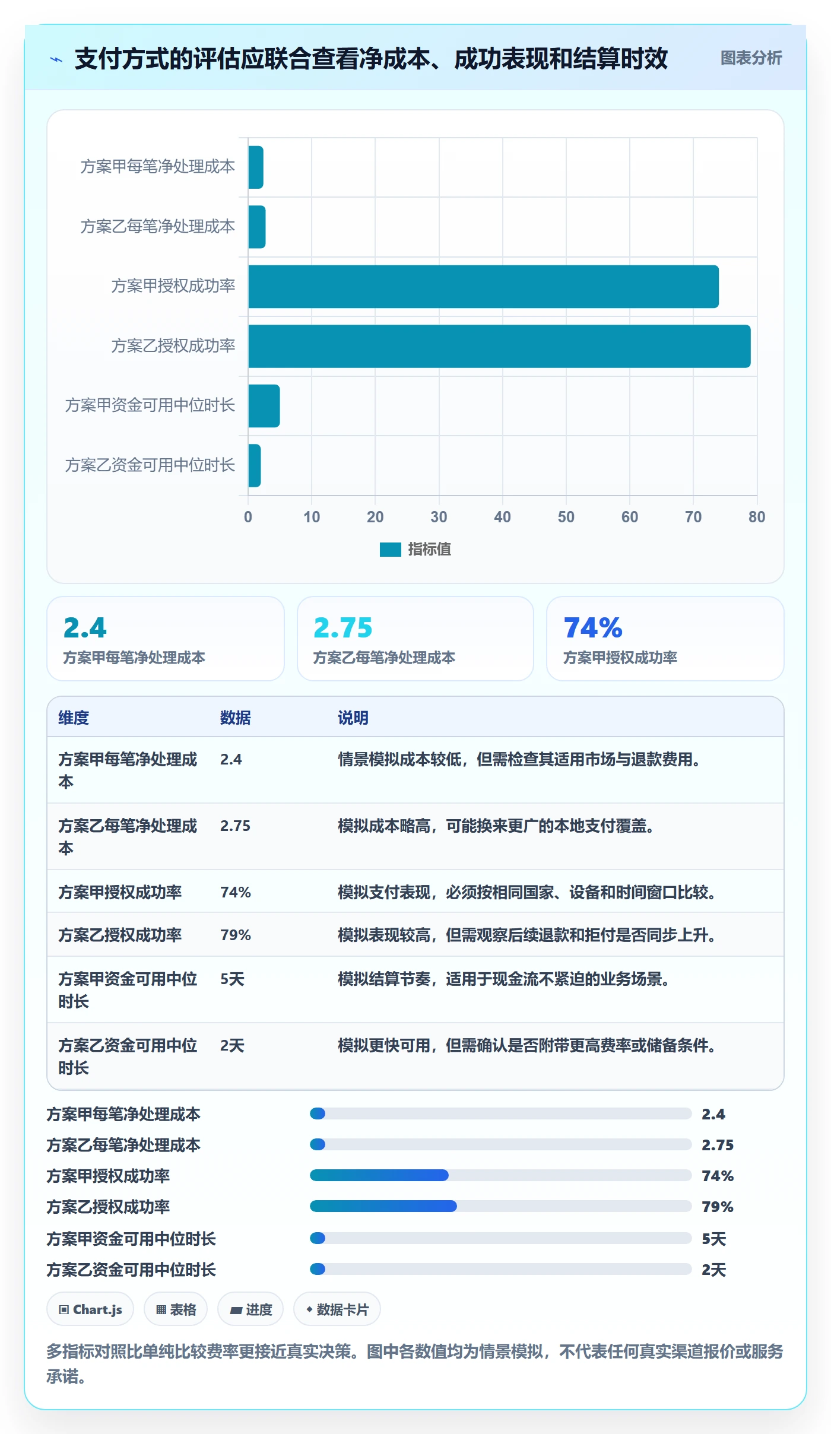This screenshot has width=831, height=1434.
Task: Click the 进度 tag
Action: tap(250, 1309)
